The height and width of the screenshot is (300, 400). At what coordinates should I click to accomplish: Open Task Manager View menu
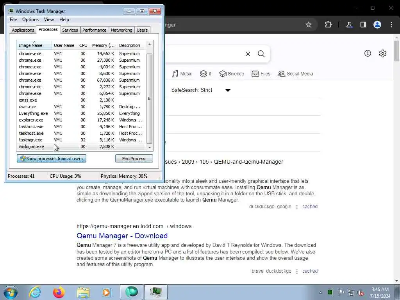(x=49, y=20)
